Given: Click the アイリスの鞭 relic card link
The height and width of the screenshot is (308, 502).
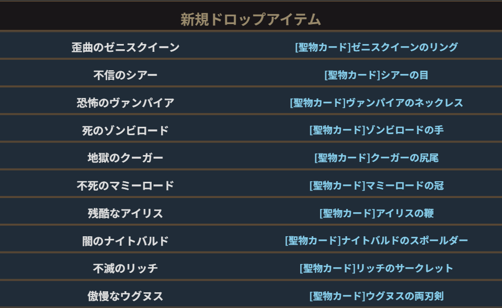Looking at the screenshot, I should pos(376,213).
